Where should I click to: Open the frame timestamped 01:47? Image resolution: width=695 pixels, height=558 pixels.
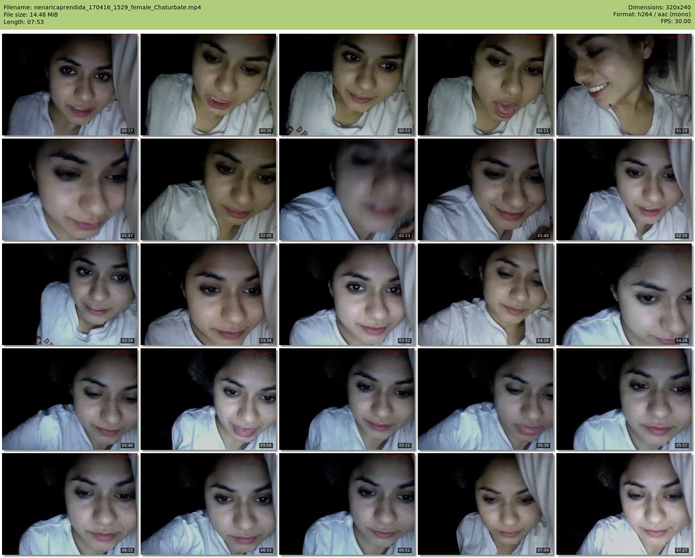(70, 189)
